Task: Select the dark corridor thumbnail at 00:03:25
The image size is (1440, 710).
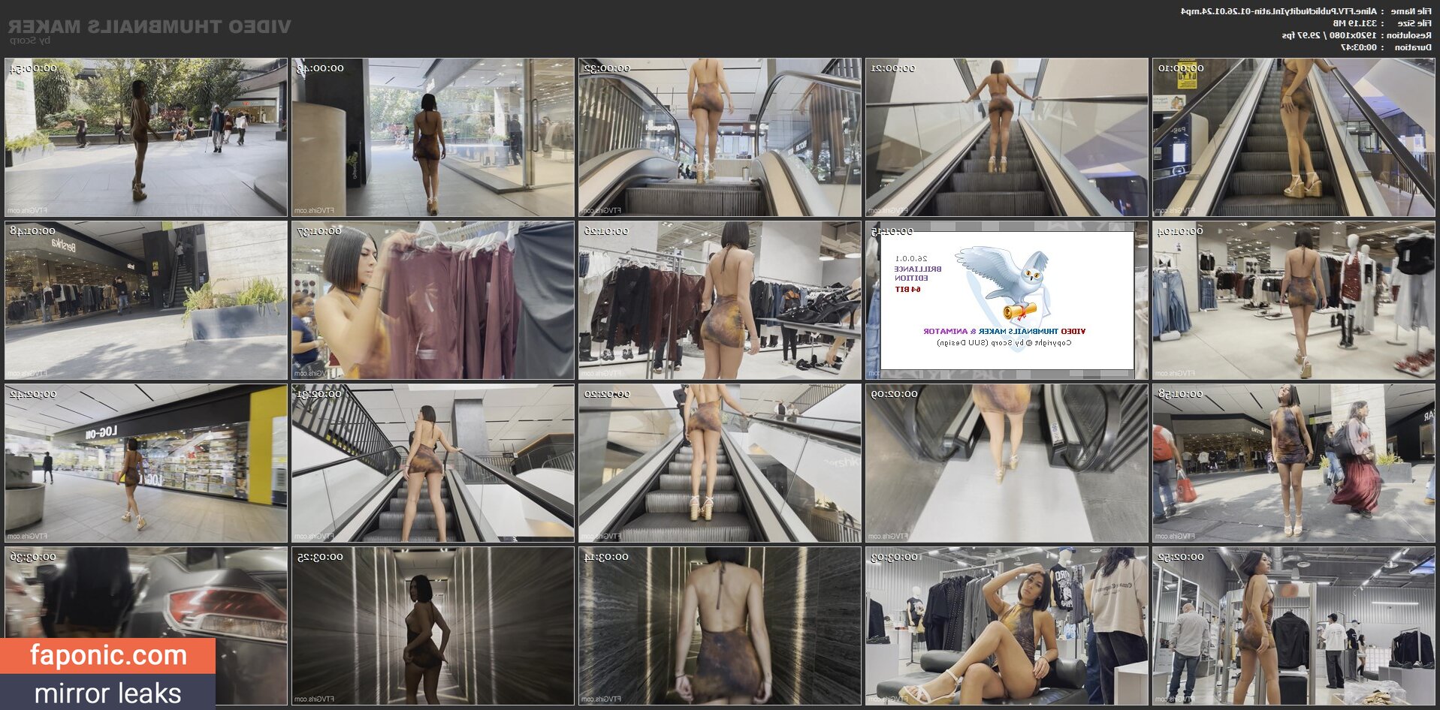Action: pyautogui.click(x=432, y=626)
